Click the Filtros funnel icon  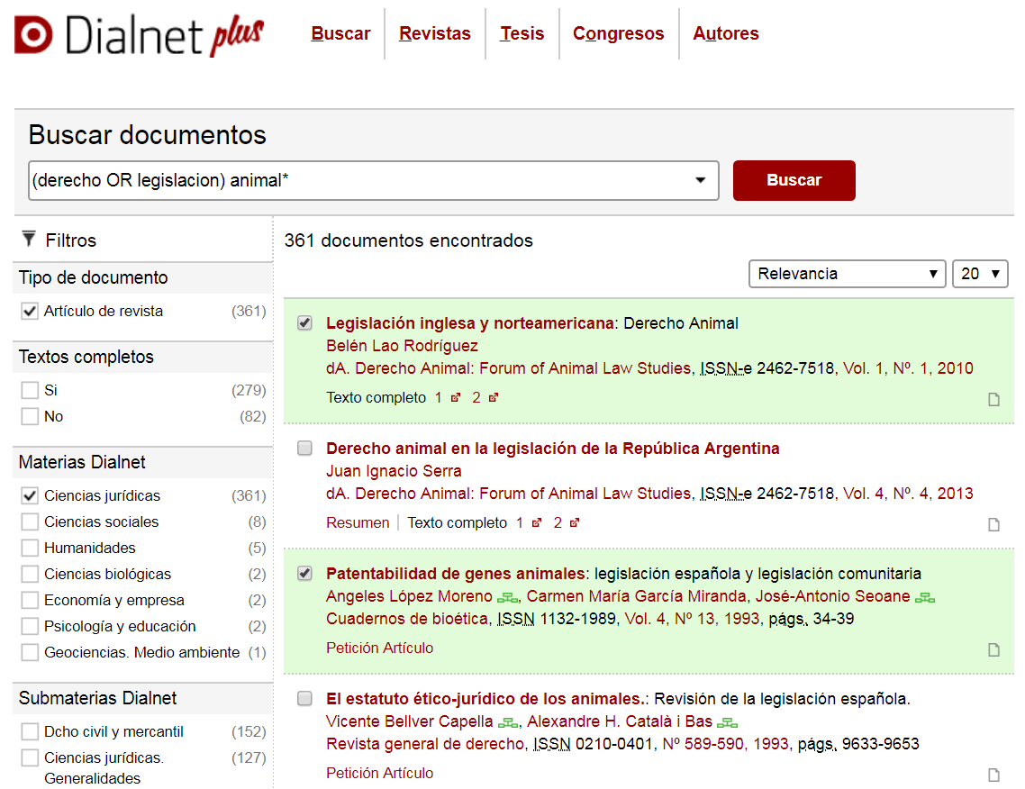[29, 240]
